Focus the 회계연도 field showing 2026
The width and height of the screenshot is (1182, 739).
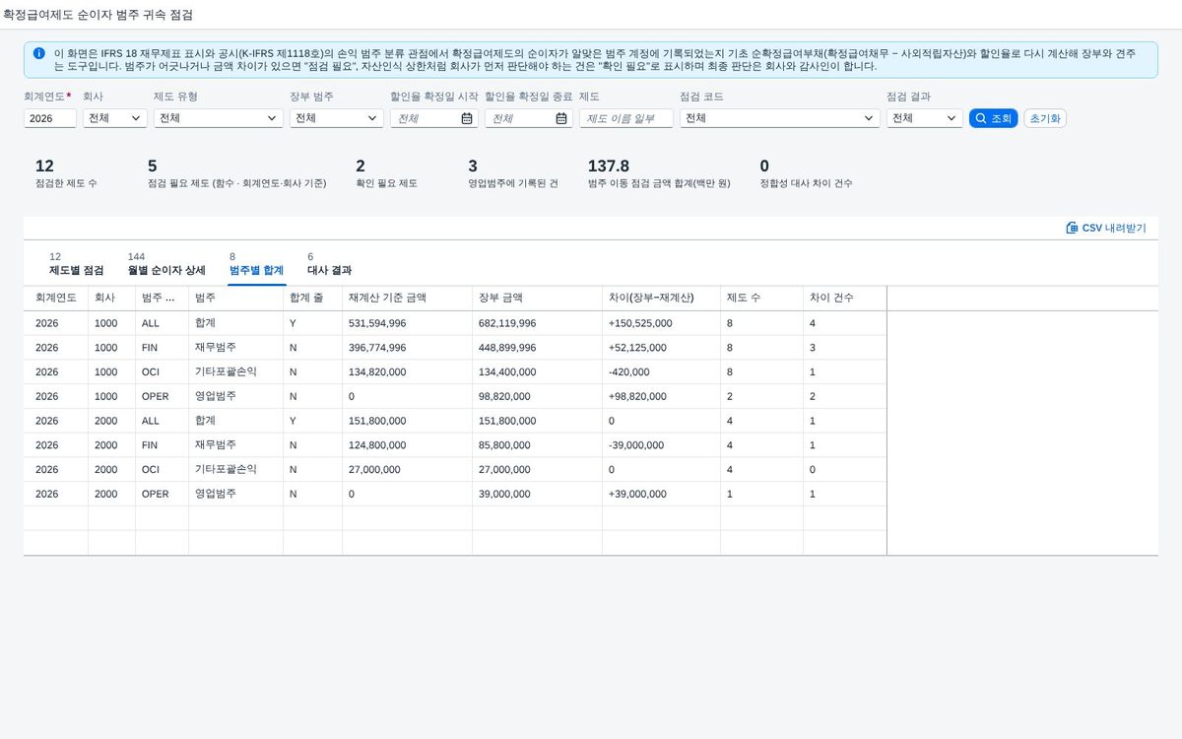pos(50,118)
